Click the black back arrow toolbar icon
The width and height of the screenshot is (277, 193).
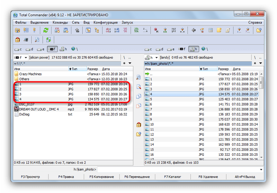(194, 30)
